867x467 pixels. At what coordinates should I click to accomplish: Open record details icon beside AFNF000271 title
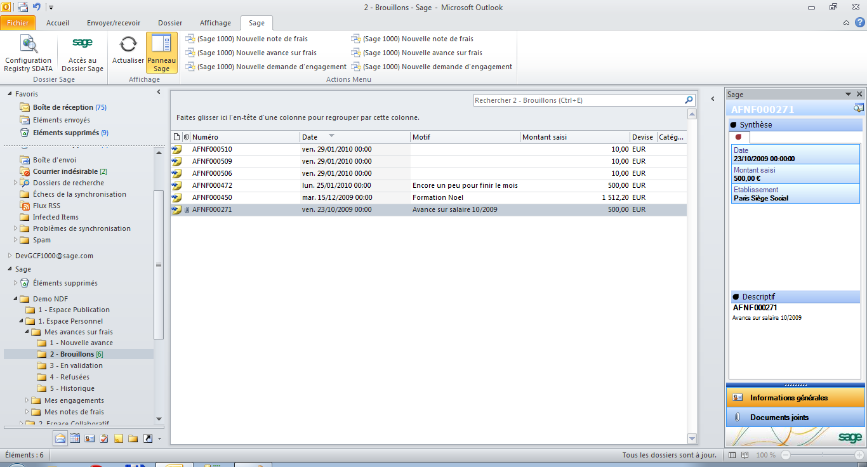click(x=859, y=109)
